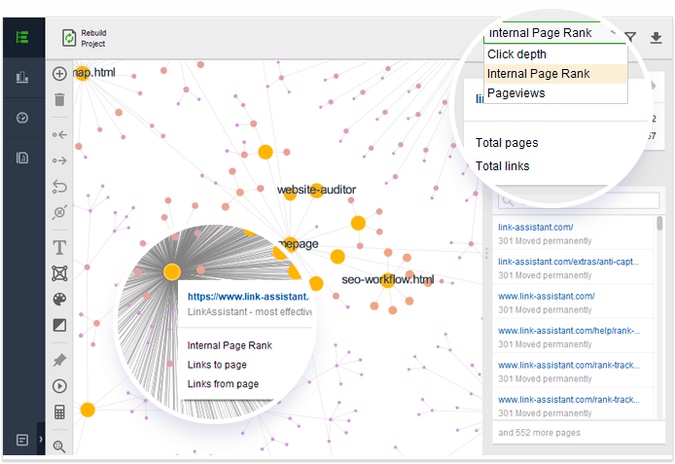The image size is (675, 464).
Task: Click the download export icon
Action: pyautogui.click(x=656, y=38)
